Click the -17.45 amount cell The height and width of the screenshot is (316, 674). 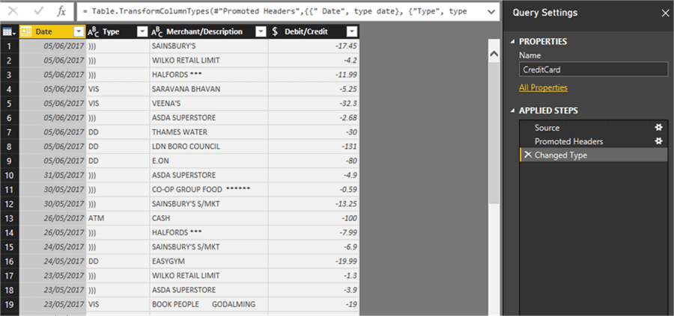point(314,46)
